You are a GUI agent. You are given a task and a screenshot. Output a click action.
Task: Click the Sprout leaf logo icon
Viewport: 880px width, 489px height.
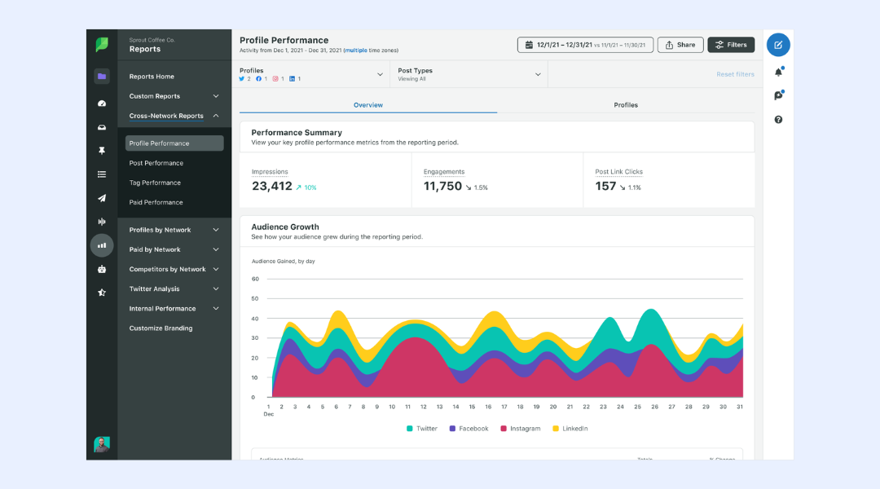point(102,44)
